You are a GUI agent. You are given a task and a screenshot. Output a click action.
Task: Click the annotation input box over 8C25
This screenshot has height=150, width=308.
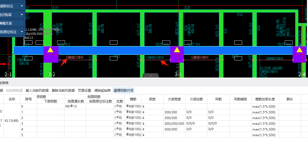click(x=238, y=58)
